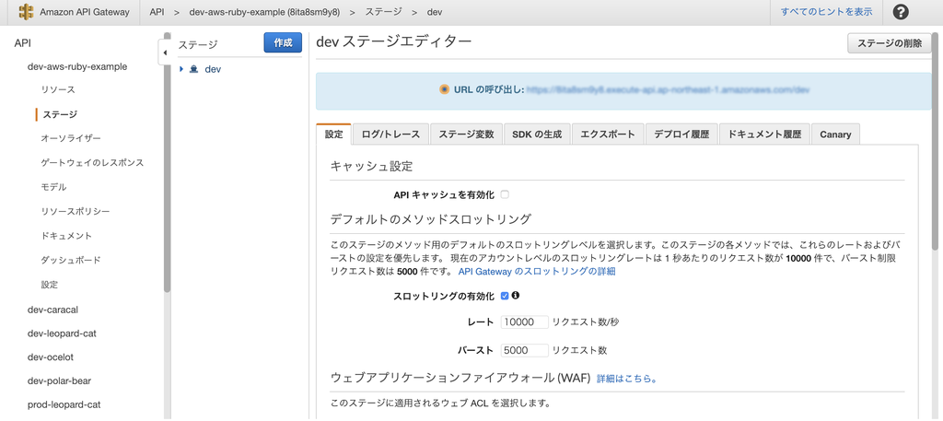Click the dev breadcrumb item
The height and width of the screenshot is (421, 943).
click(435, 12)
